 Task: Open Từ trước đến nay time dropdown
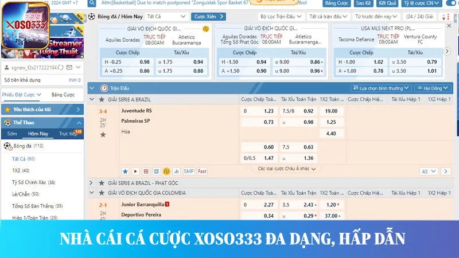point(376,17)
